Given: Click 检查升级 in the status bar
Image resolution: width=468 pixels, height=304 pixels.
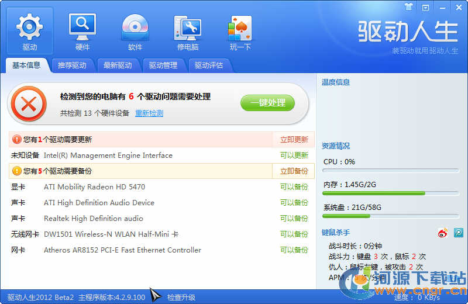Looking at the screenshot, I should point(182,297).
